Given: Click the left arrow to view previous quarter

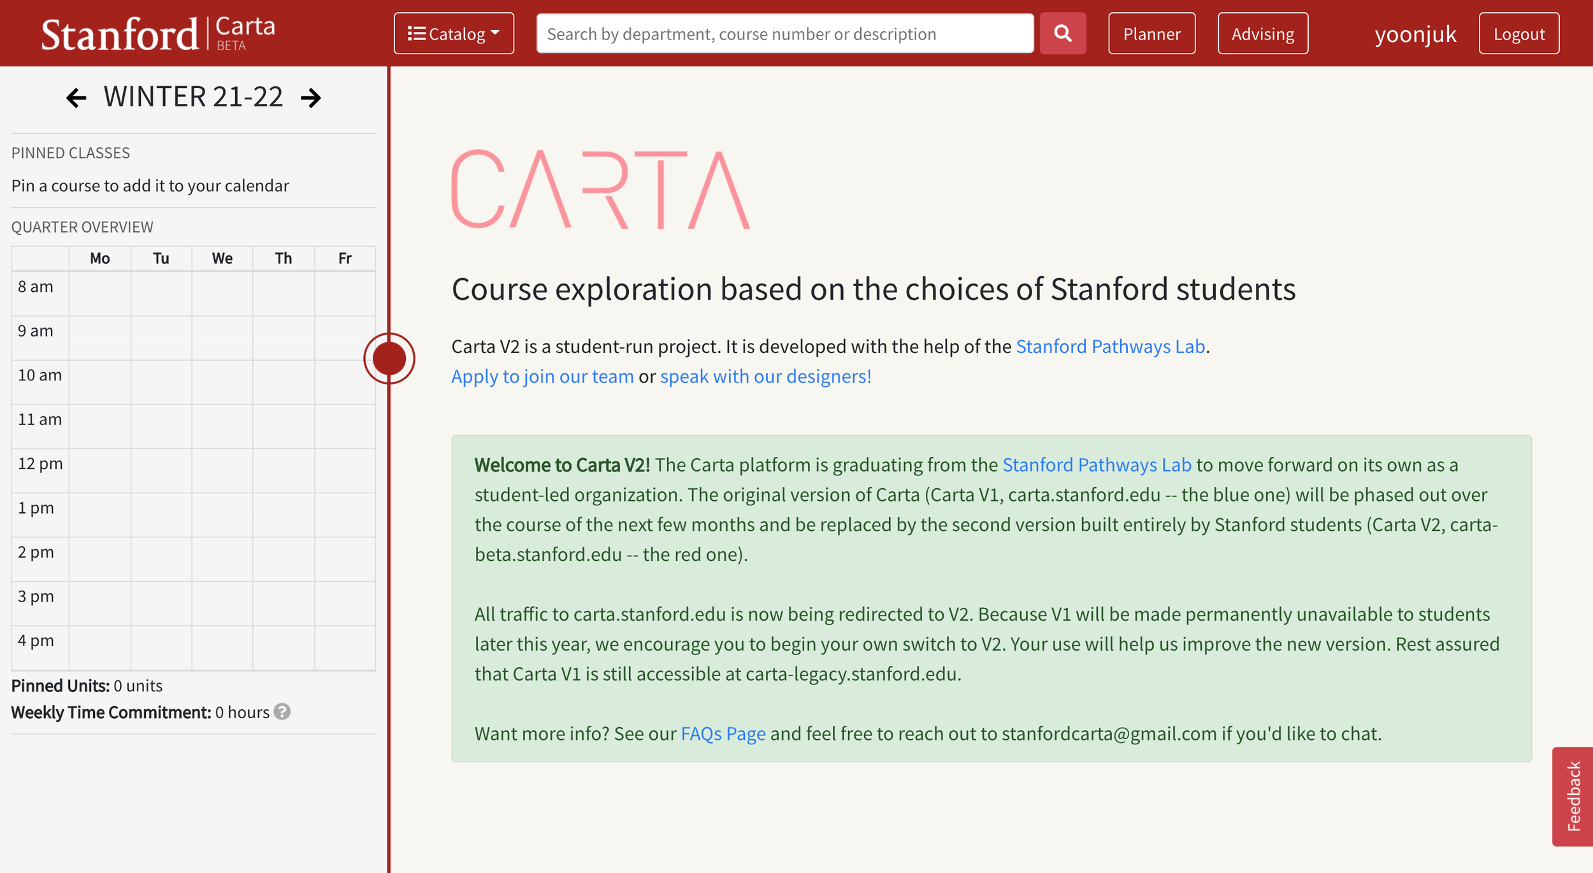Looking at the screenshot, I should click(76, 97).
